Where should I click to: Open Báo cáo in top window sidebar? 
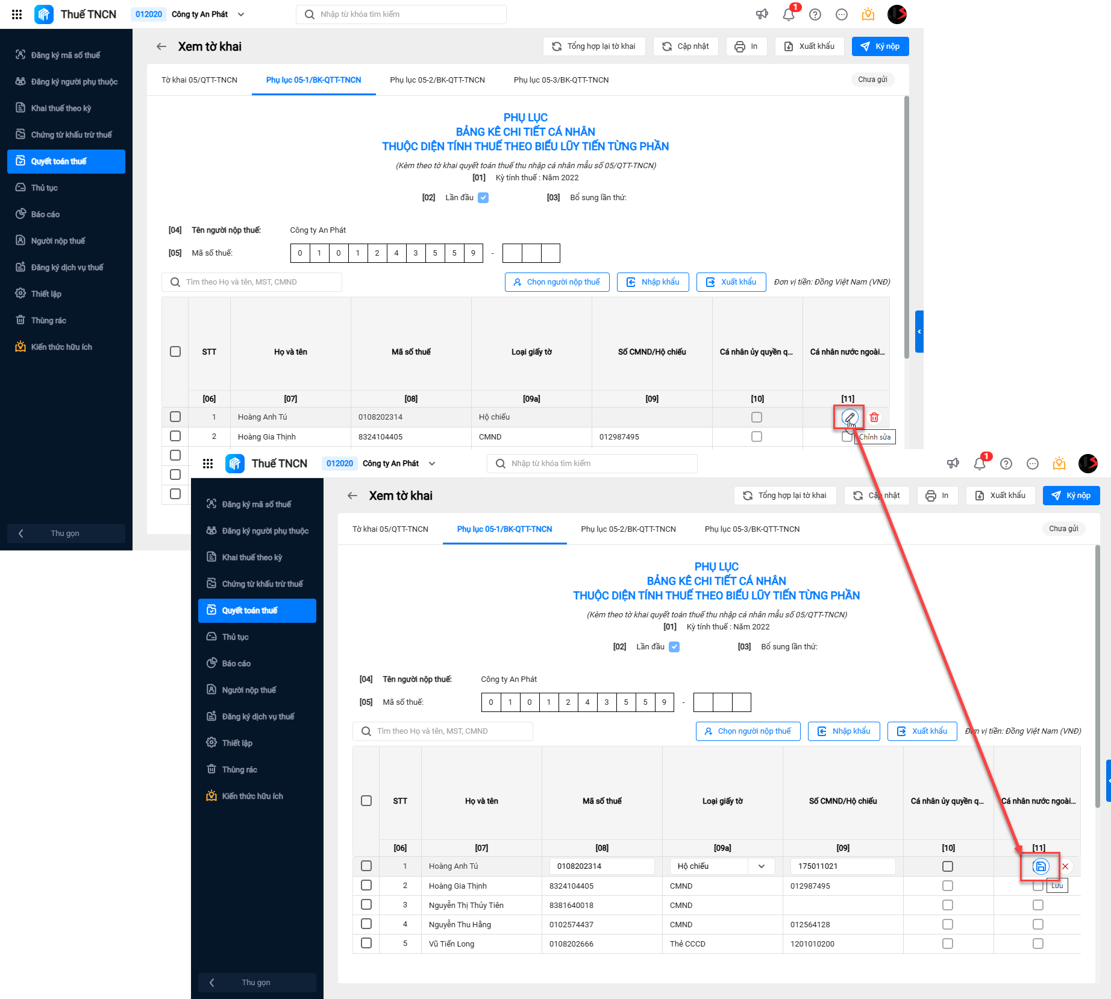(66, 214)
